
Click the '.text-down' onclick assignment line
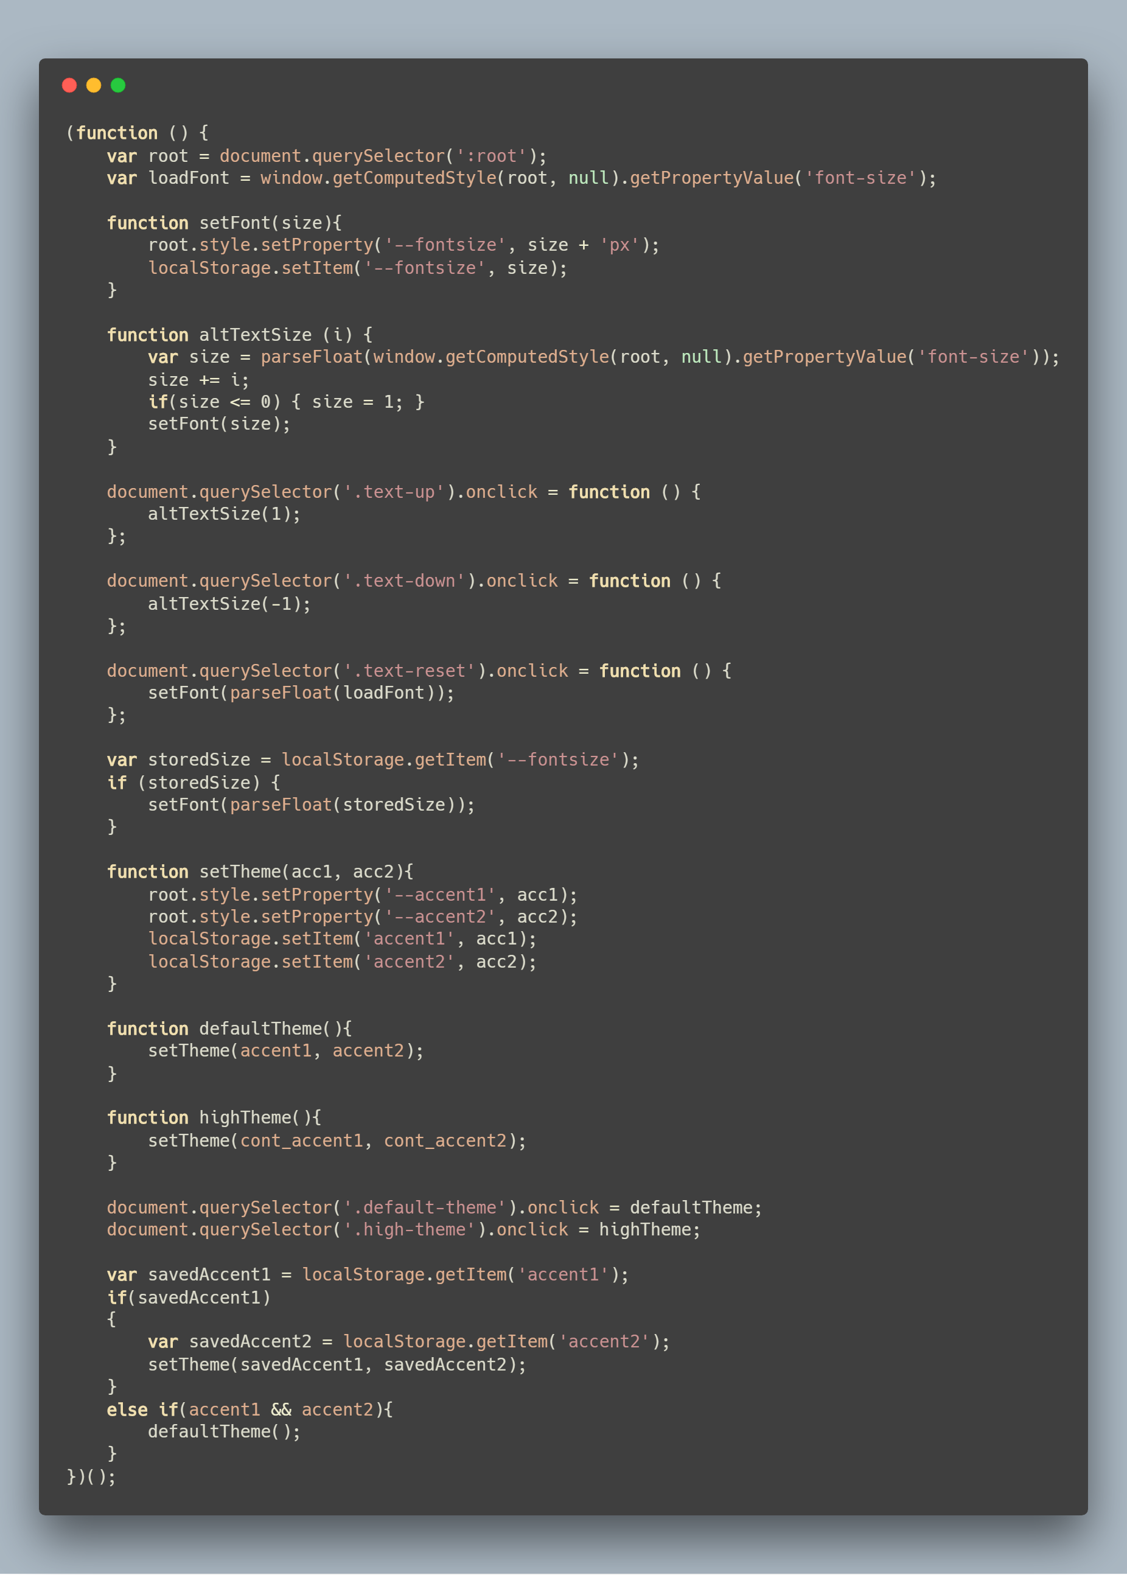[x=414, y=581]
